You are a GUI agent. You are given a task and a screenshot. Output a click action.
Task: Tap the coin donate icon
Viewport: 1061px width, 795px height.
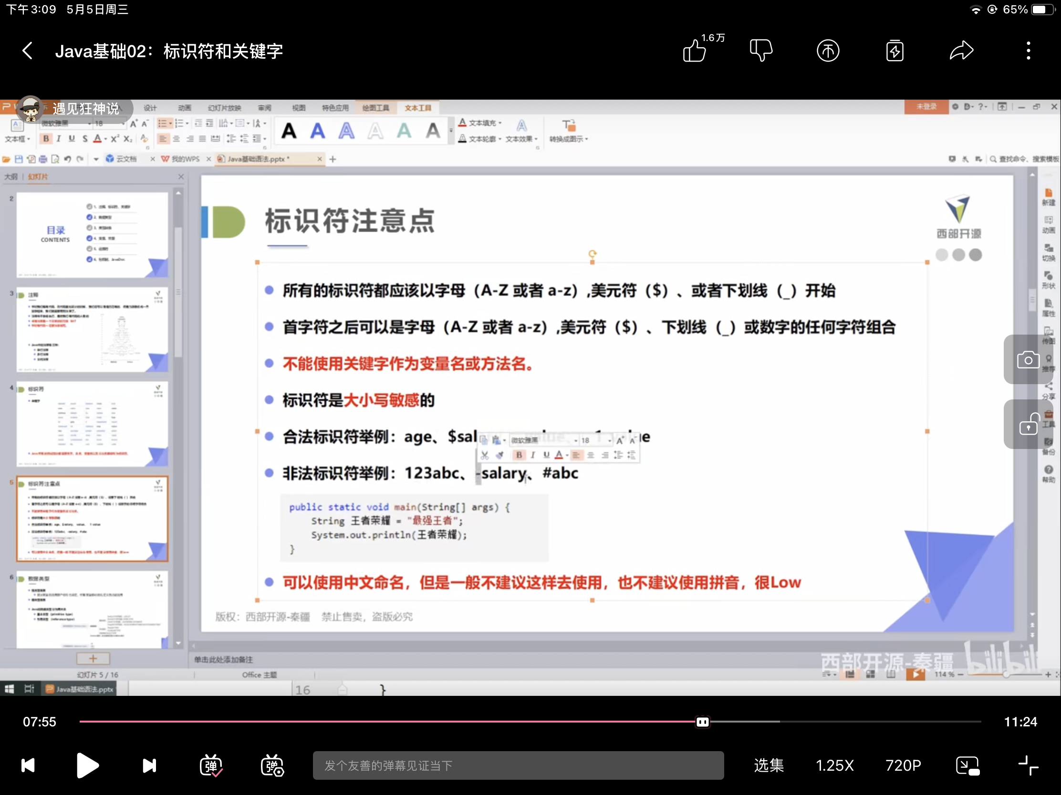click(x=828, y=51)
